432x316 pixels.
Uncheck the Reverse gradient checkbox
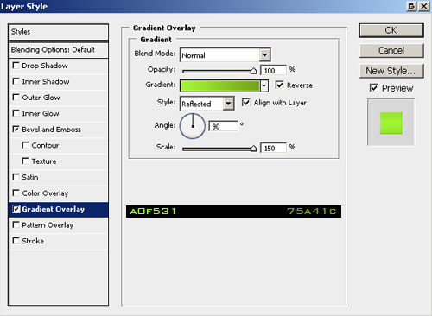pyautogui.click(x=279, y=85)
